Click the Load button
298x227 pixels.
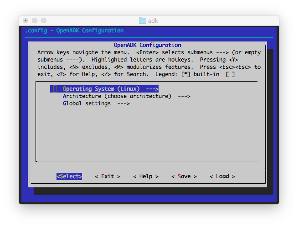coord(222,176)
